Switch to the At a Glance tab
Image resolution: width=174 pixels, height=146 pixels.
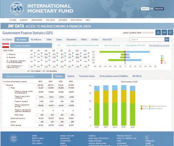coord(7,40)
